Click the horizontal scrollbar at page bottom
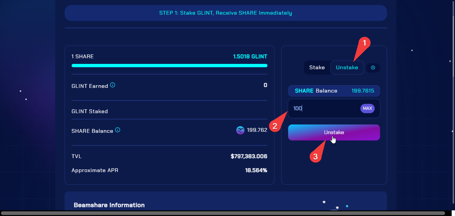This screenshot has height=216, width=455. pyautogui.click(x=223, y=213)
